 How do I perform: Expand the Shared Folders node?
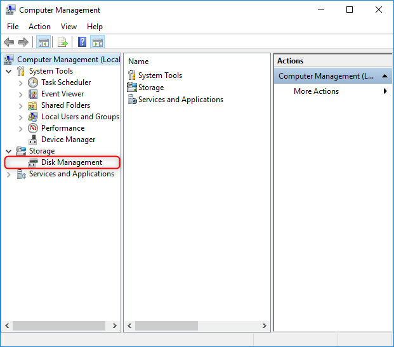click(x=21, y=105)
